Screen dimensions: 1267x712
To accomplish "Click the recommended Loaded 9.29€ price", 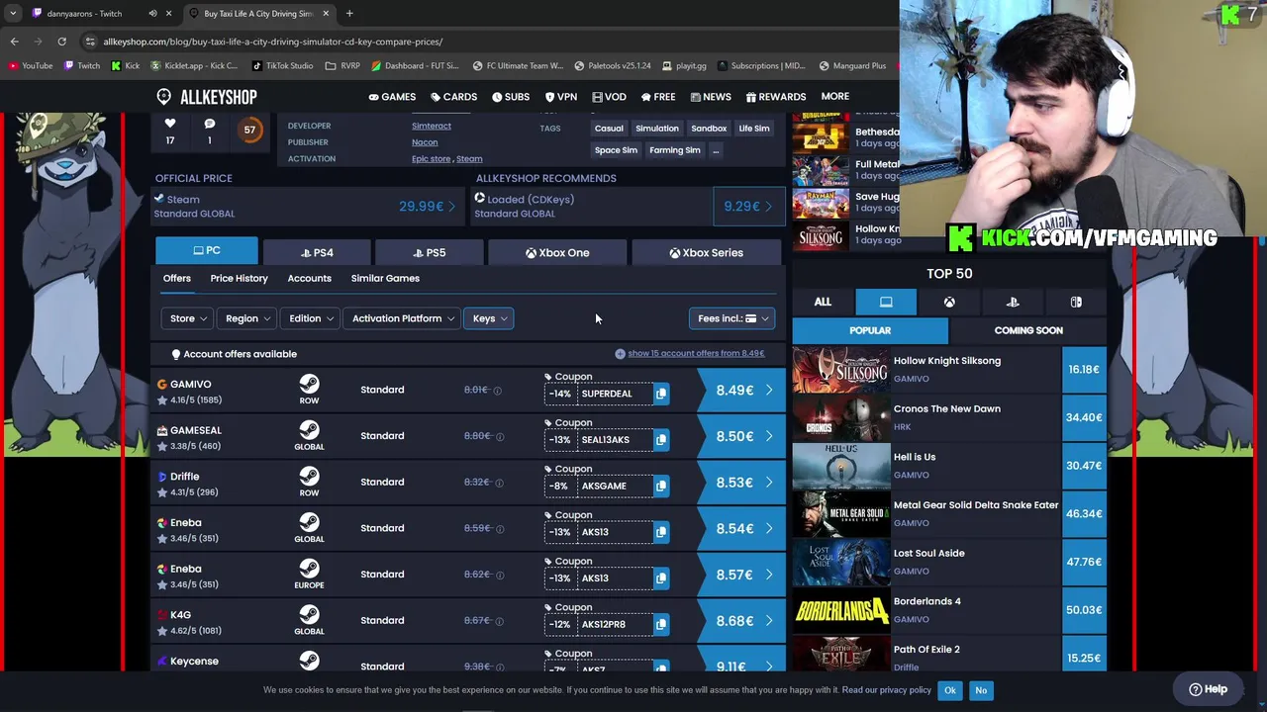I will [x=748, y=207].
